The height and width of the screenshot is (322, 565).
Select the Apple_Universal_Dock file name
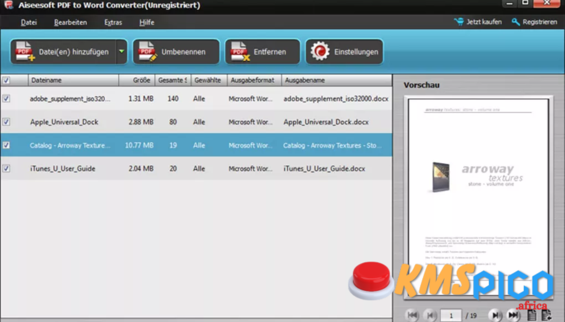coord(64,122)
